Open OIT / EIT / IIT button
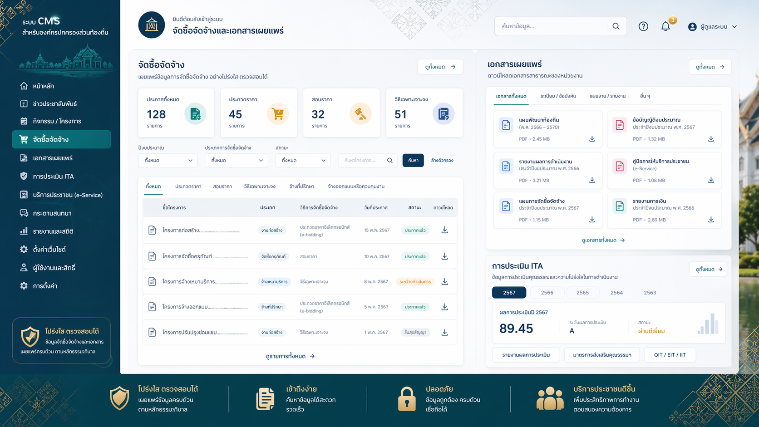The width and height of the screenshot is (759, 427). coord(670,355)
